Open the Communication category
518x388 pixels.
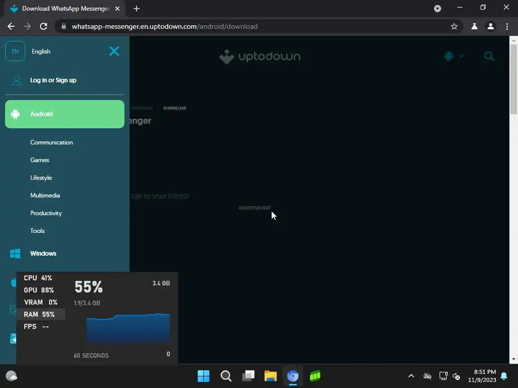(x=52, y=142)
